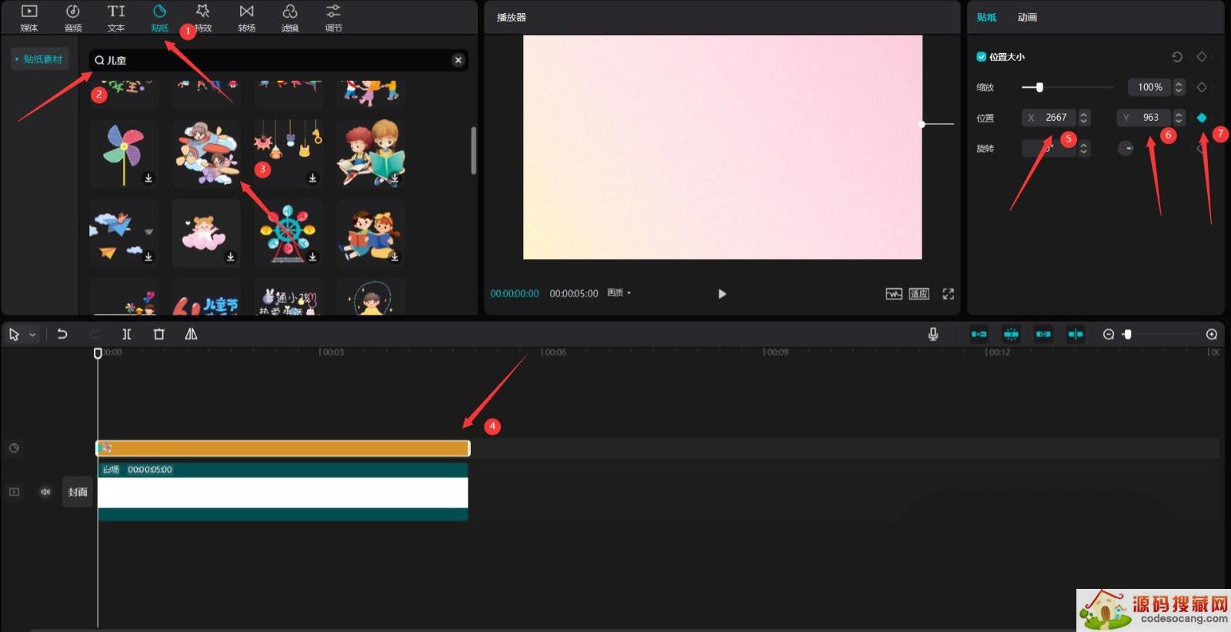This screenshot has width=1231, height=632.
Task: Open the 媒体 media tab
Action: 29,17
